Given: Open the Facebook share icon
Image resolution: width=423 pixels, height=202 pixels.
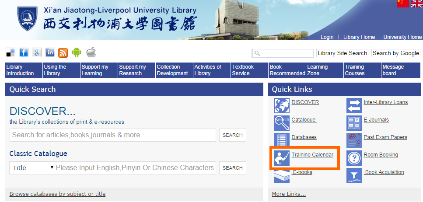Looking at the screenshot, I should tap(24, 52).
